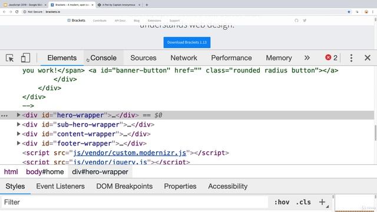Open the Performance tab

pyautogui.click(x=232, y=58)
